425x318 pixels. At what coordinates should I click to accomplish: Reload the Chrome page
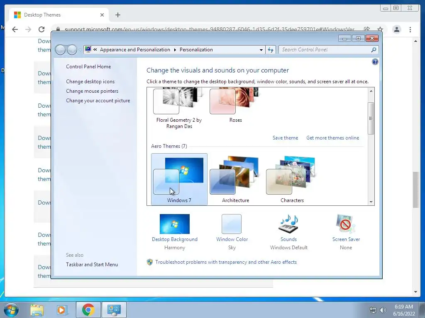click(42, 29)
